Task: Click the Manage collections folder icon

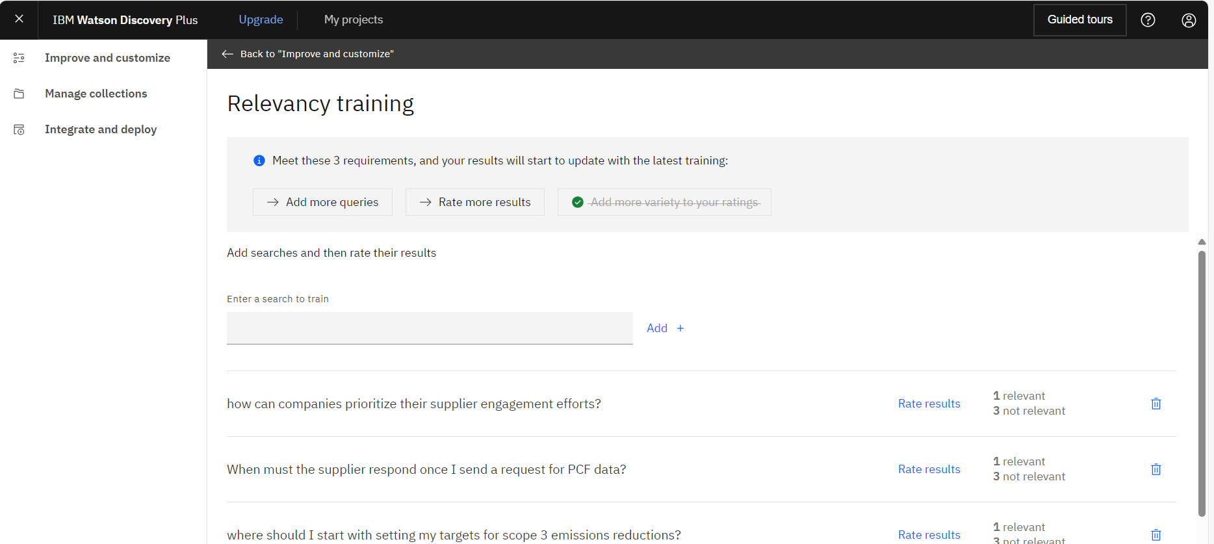Action: (19, 94)
